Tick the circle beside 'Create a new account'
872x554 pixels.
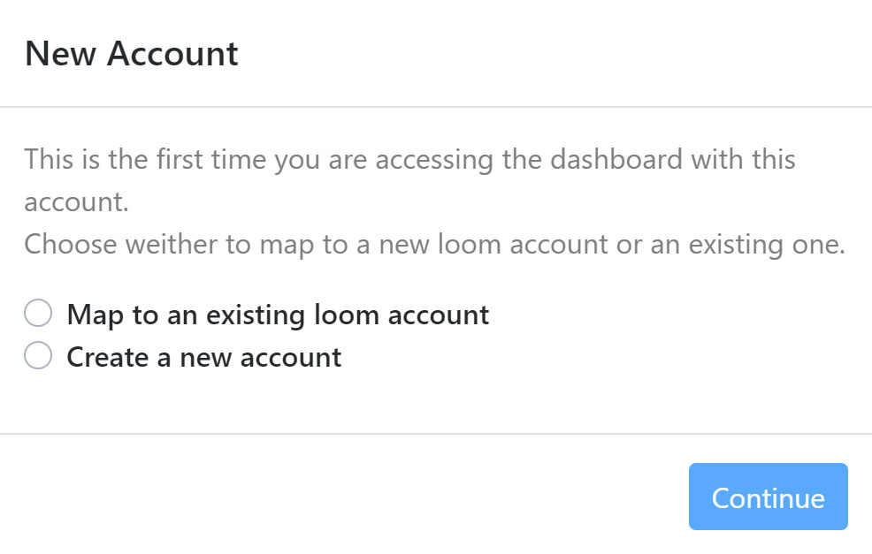pyautogui.click(x=38, y=355)
